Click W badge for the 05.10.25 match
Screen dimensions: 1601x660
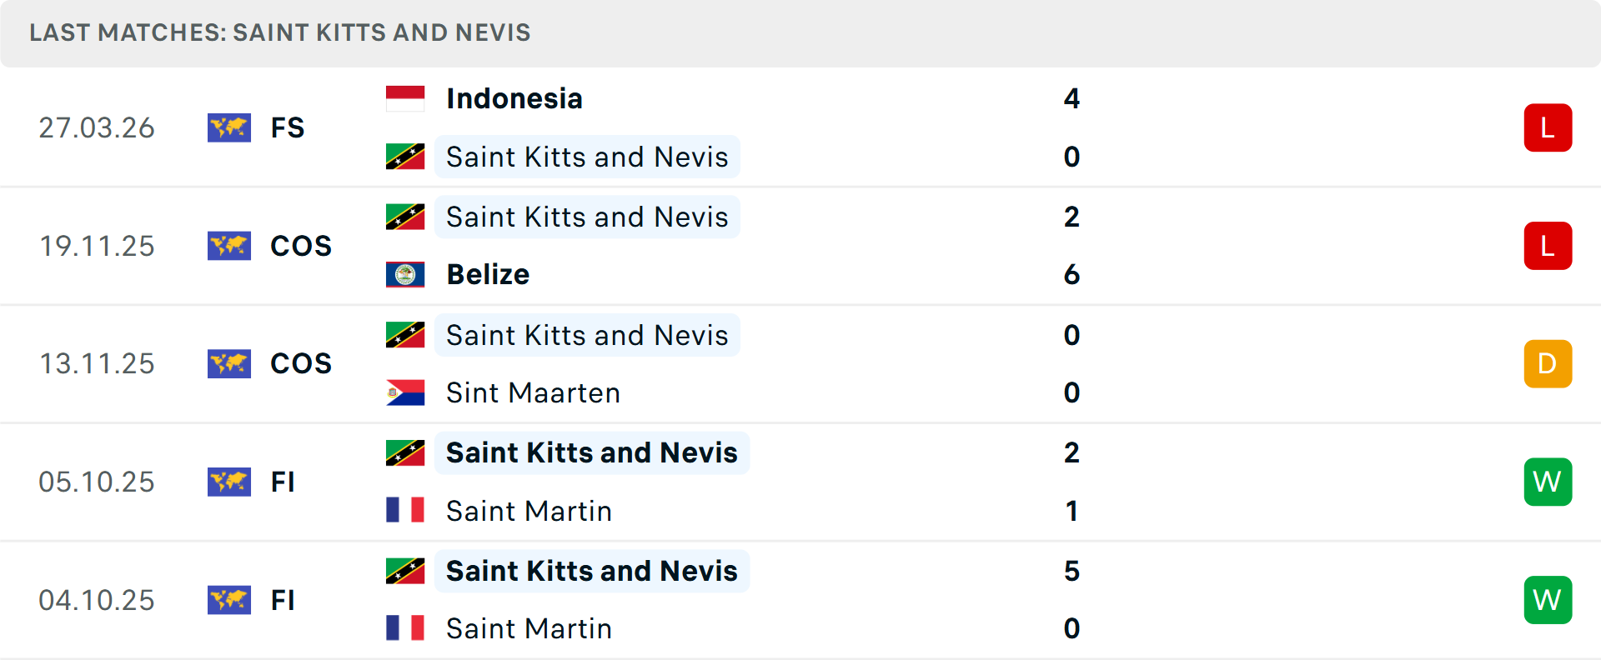(x=1548, y=482)
